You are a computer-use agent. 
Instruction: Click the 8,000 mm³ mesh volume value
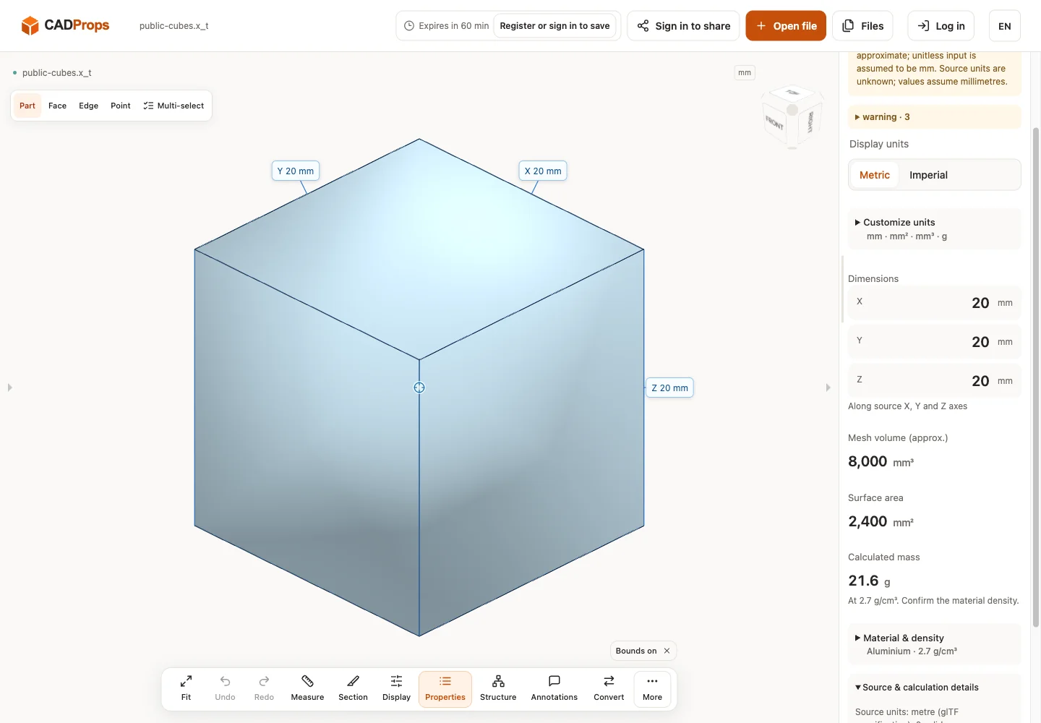point(881,461)
